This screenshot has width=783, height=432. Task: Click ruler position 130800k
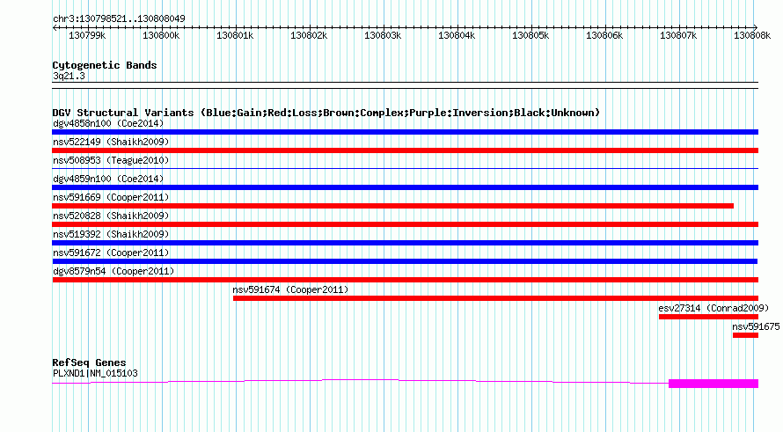[161, 35]
